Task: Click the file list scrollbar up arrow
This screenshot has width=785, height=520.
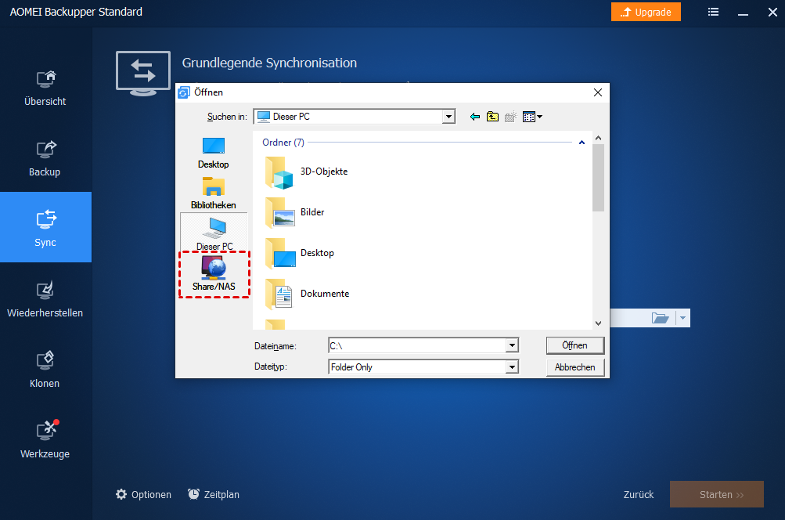Action: (598, 138)
